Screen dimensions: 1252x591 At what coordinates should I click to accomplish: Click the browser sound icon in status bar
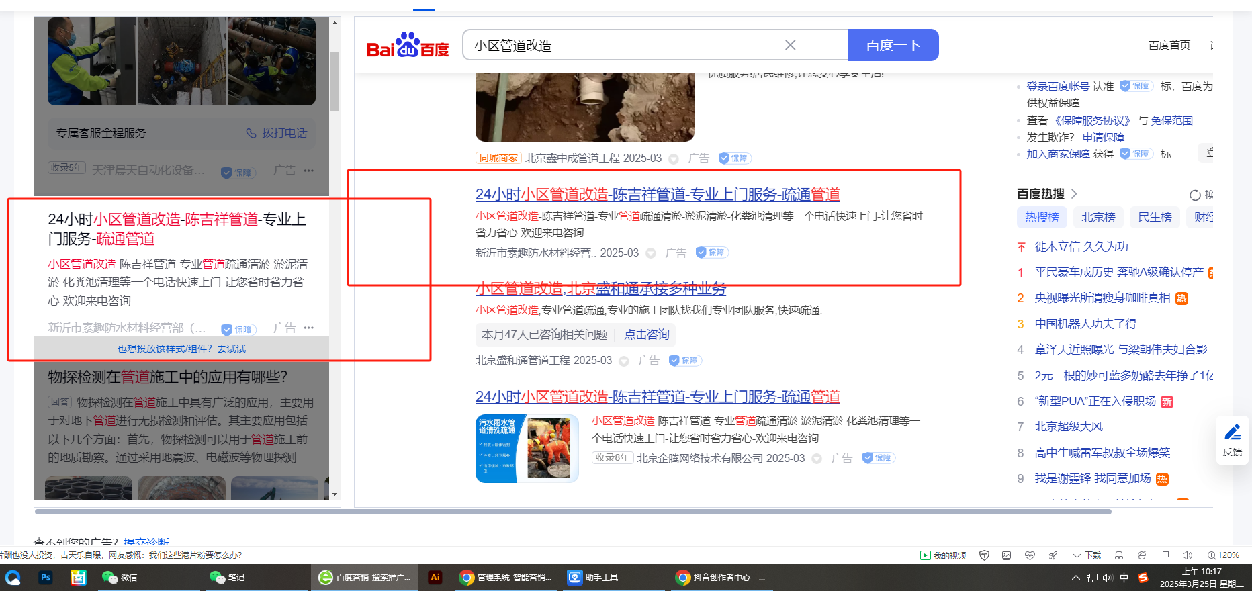[x=1187, y=555]
